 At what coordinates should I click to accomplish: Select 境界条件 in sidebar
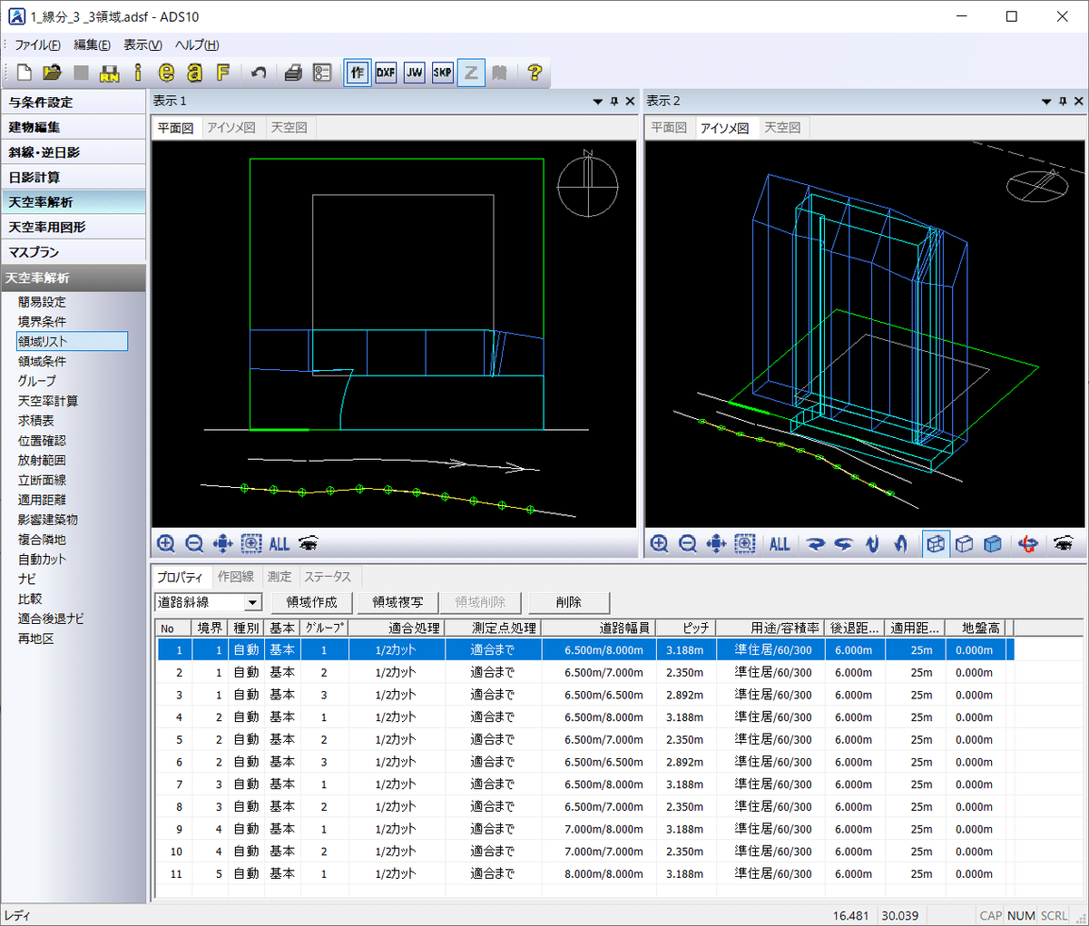(42, 322)
